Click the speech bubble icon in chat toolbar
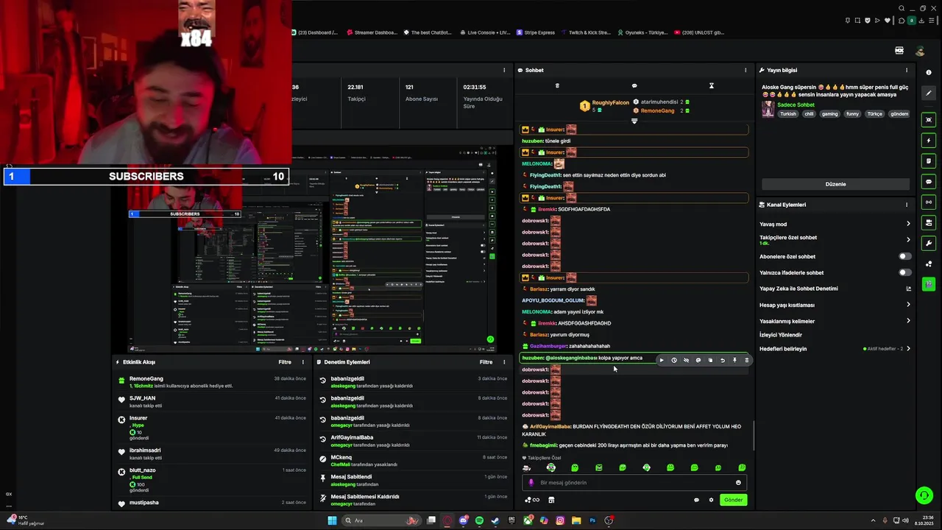Screen dimensions: 942x530 tap(634, 86)
